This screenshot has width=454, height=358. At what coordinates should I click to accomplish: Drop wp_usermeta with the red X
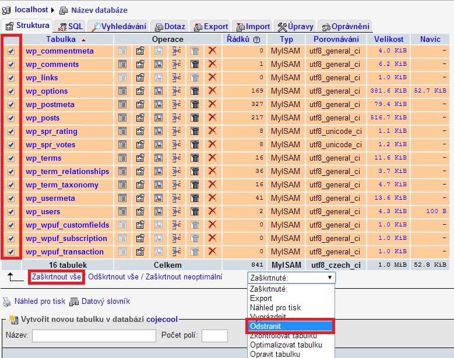[x=212, y=198]
